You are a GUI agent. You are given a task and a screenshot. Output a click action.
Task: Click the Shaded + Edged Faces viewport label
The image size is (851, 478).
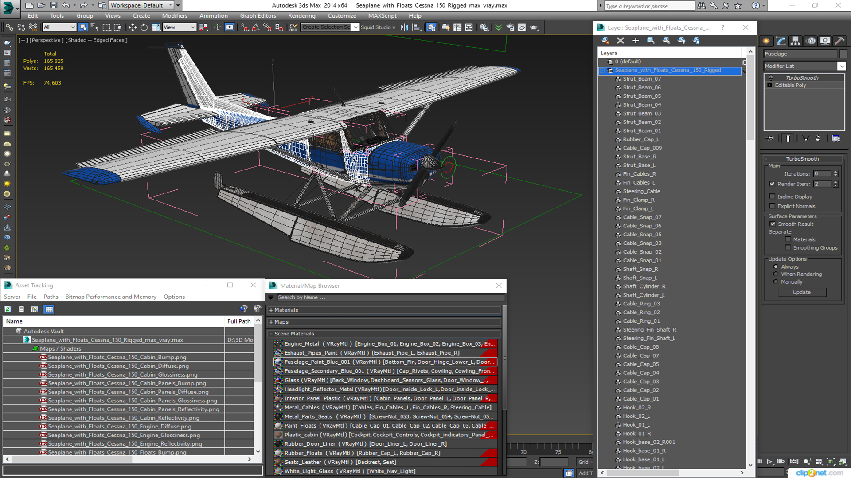click(97, 40)
